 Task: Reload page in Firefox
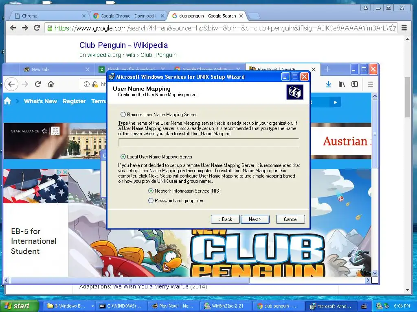[x=38, y=84]
